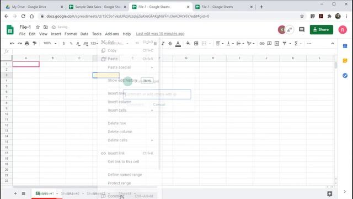Open the Add-ons menu
The height and width of the screenshot is (199, 353).
112,34
